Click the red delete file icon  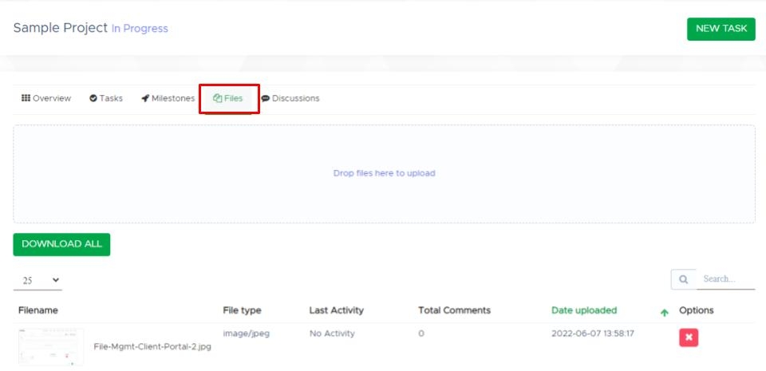pos(689,338)
